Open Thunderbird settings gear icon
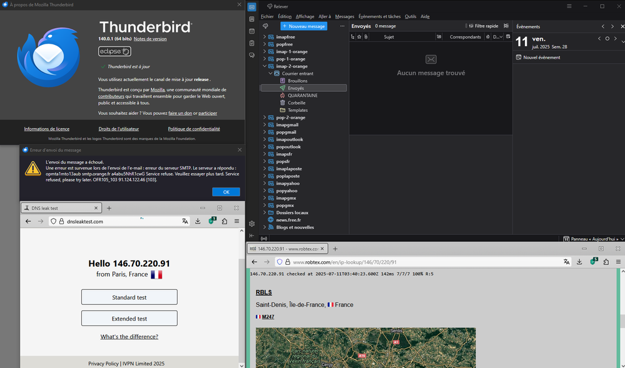Viewport: 625px width, 368px height. pos(252,224)
